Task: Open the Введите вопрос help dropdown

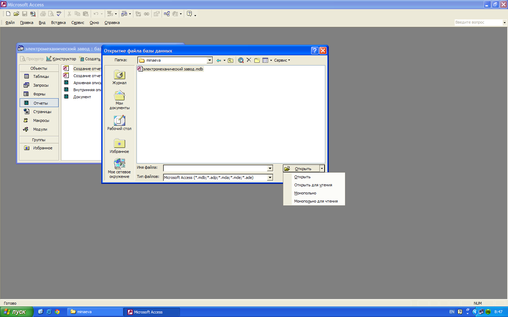Action: click(504, 22)
